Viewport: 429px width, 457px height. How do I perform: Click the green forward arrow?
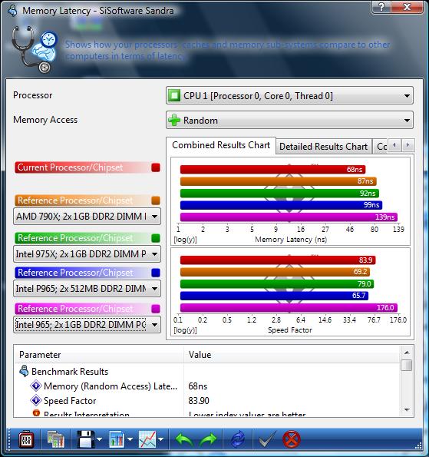pyautogui.click(x=208, y=439)
